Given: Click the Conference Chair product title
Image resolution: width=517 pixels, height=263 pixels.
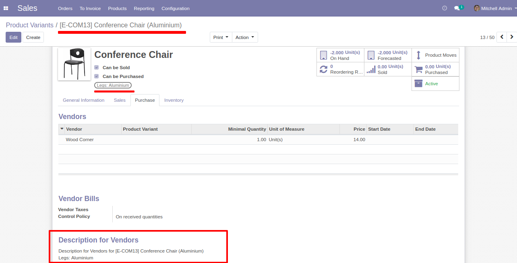Looking at the screenshot, I should point(134,55).
